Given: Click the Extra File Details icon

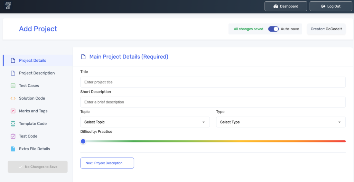Looking at the screenshot, I should point(13,149).
